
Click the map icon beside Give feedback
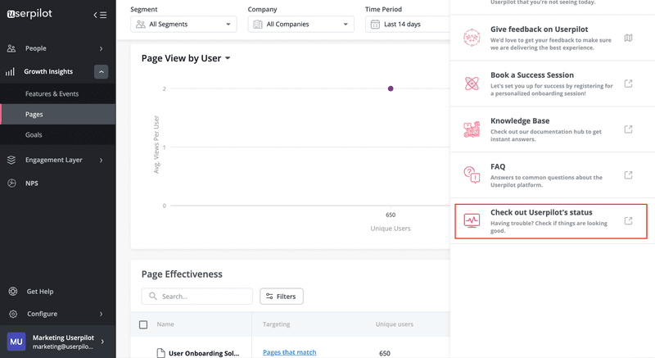click(x=628, y=38)
